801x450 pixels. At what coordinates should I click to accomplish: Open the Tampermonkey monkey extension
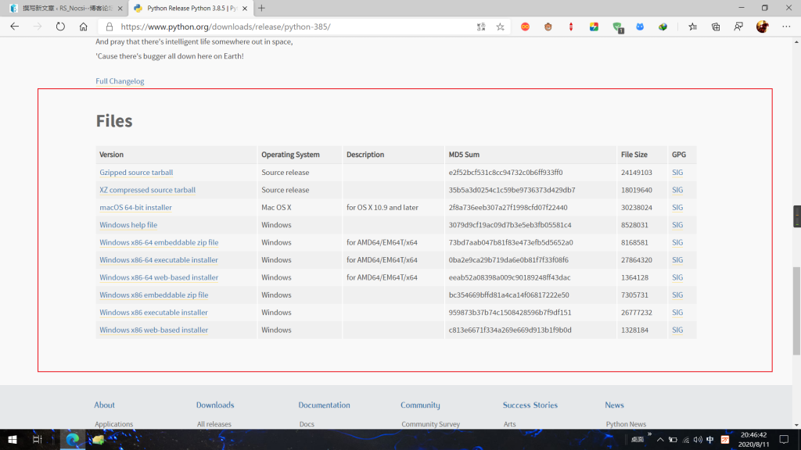coord(548,27)
